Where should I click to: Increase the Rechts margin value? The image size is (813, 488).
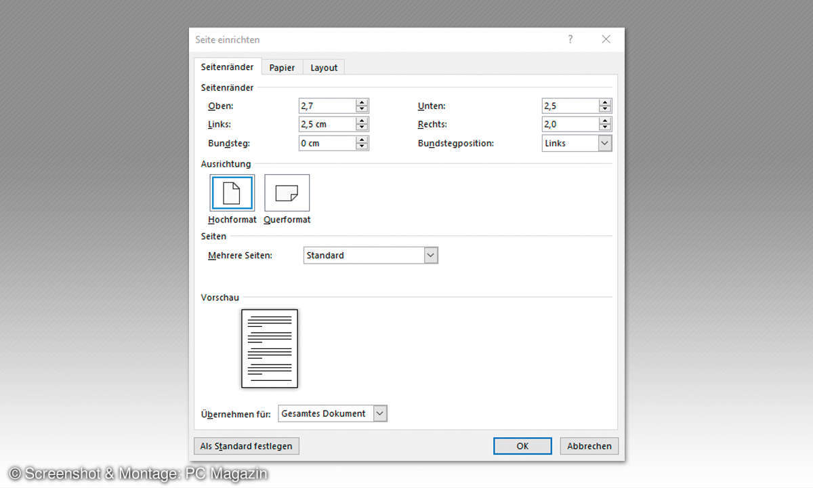(605, 121)
